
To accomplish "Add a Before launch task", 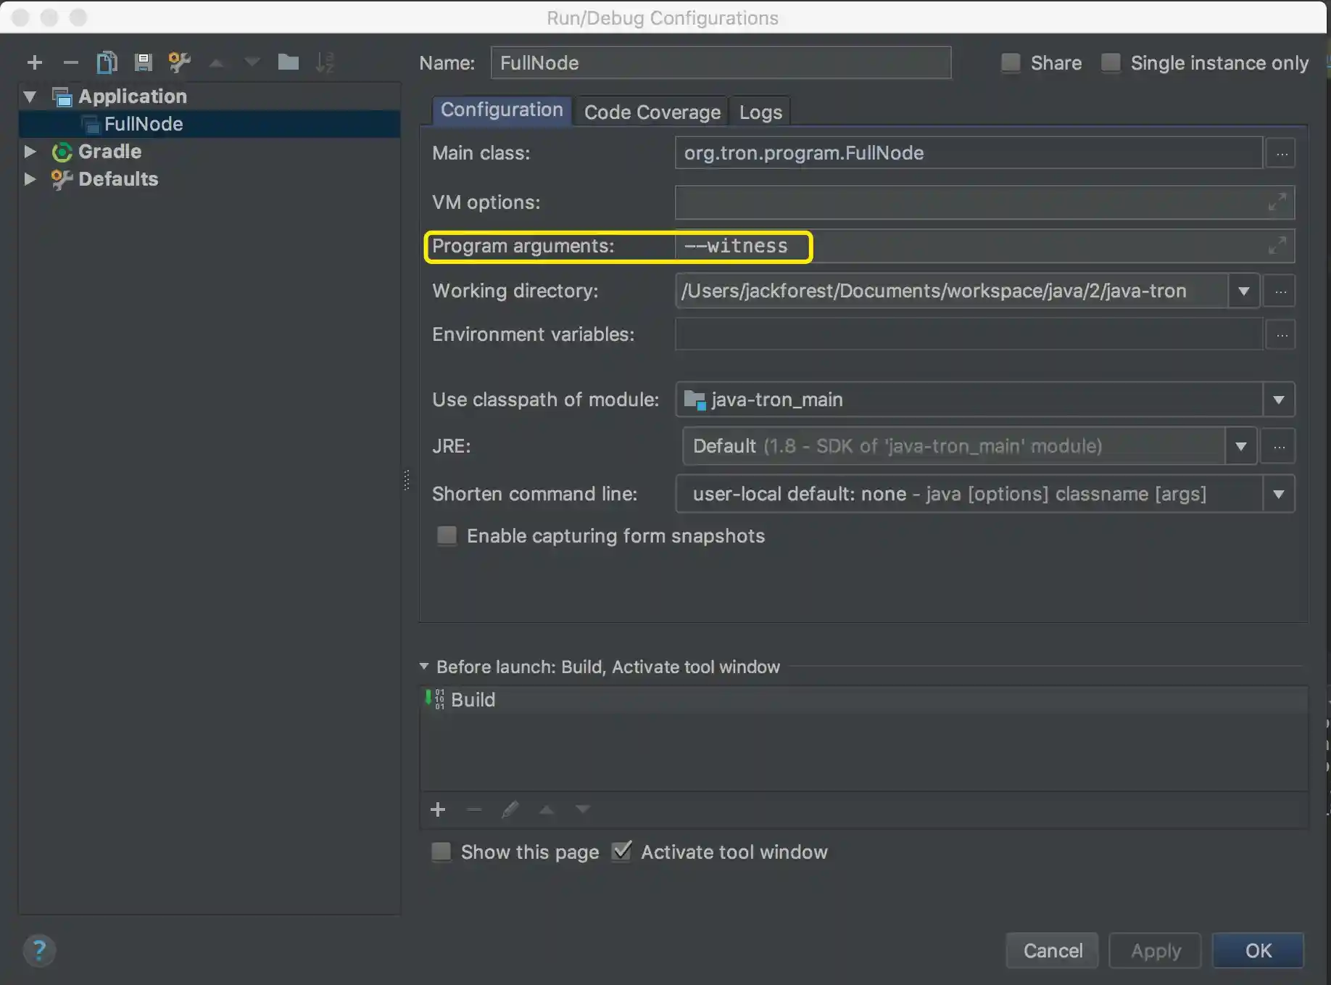I will (438, 809).
